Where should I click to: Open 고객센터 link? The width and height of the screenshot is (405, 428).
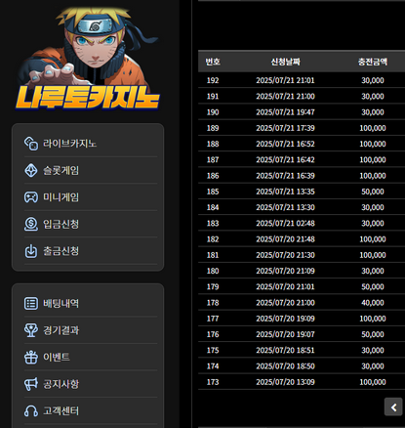tap(61, 410)
